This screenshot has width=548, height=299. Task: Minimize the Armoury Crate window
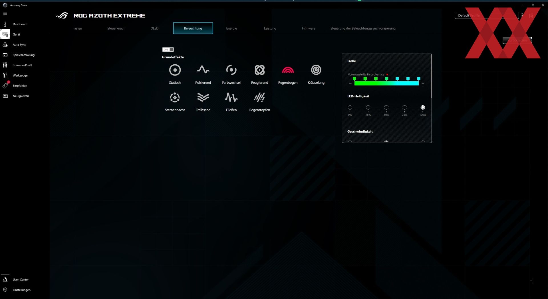[523, 5]
